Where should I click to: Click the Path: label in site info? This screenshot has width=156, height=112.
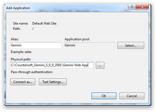pos(17,29)
